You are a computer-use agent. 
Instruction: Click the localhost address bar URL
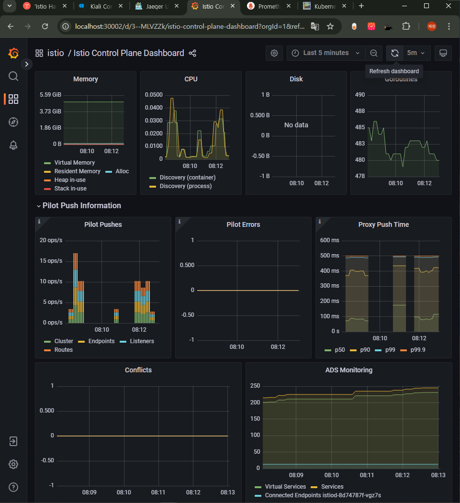(190, 26)
